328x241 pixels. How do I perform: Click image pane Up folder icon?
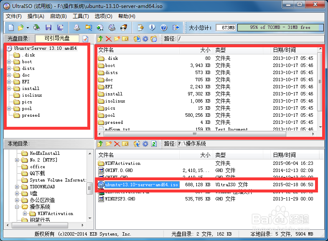point(100,39)
